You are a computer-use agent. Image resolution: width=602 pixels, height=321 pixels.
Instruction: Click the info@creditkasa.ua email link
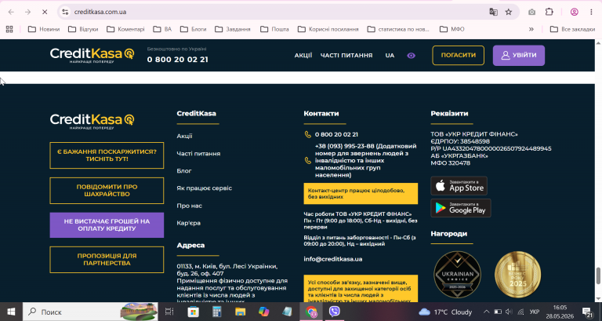click(x=333, y=259)
